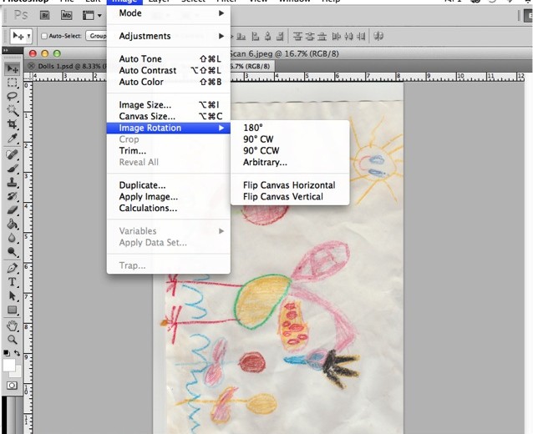This screenshot has width=533, height=434.
Task: Select the Lasso tool
Action: (x=13, y=96)
